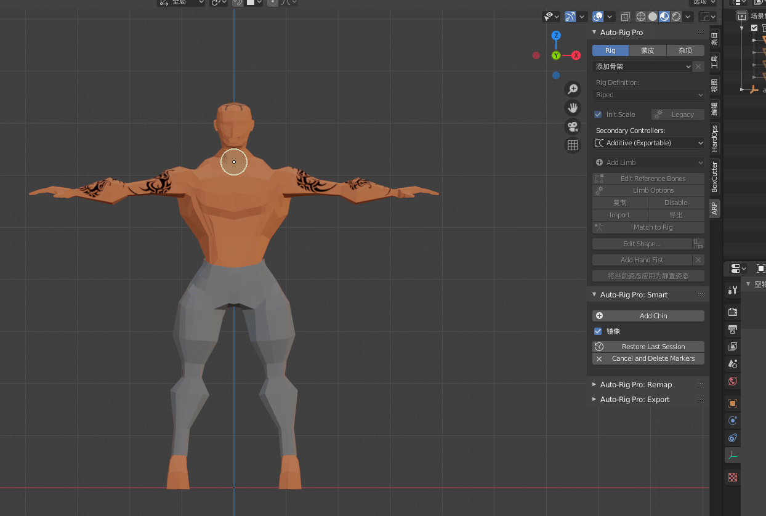The image size is (766, 516).
Task: Click the 选项 options button in header
Action: click(703, 2)
